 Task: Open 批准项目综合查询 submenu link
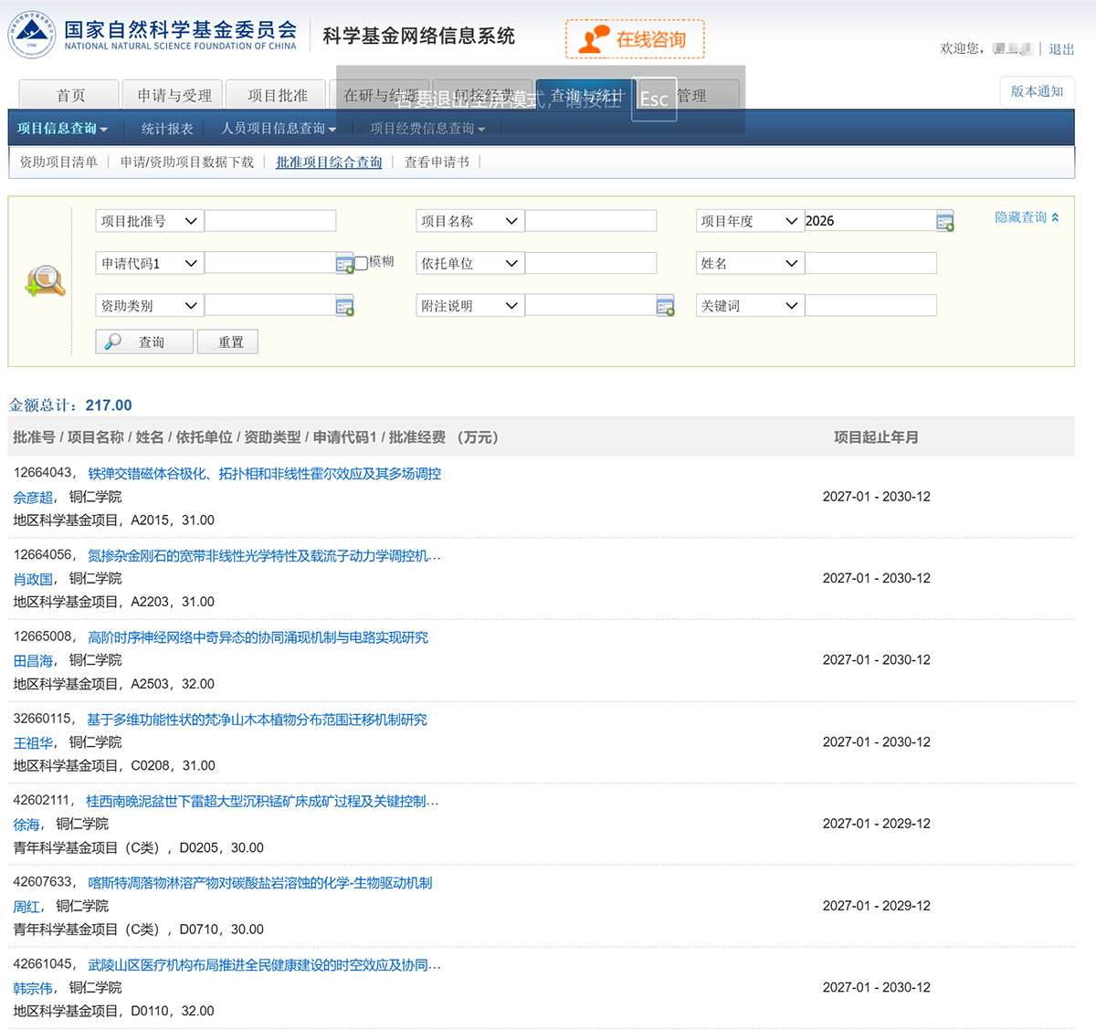[x=329, y=162]
